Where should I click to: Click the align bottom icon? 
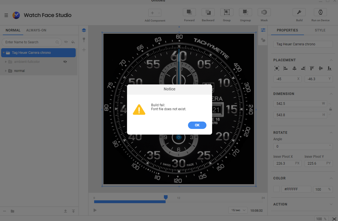329,69
